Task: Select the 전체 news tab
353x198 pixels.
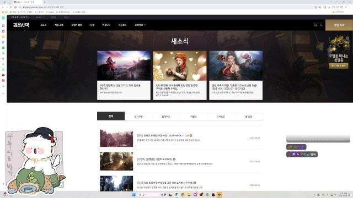Action: 111,116
